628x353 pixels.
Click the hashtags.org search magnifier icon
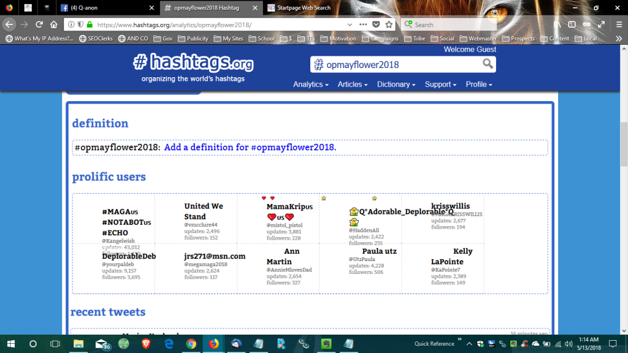pos(488,64)
